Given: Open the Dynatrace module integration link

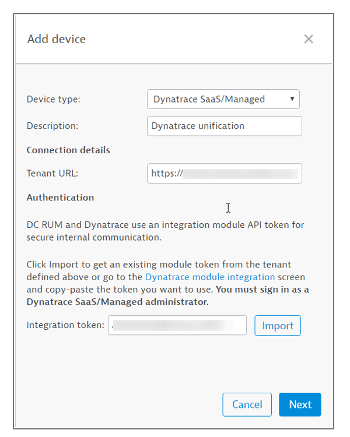Looking at the screenshot, I should [x=210, y=277].
